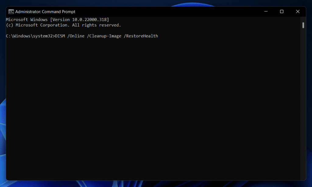Click the C:\Windows\system32 prompt path
The width and height of the screenshot is (312, 187).
click(x=30, y=36)
